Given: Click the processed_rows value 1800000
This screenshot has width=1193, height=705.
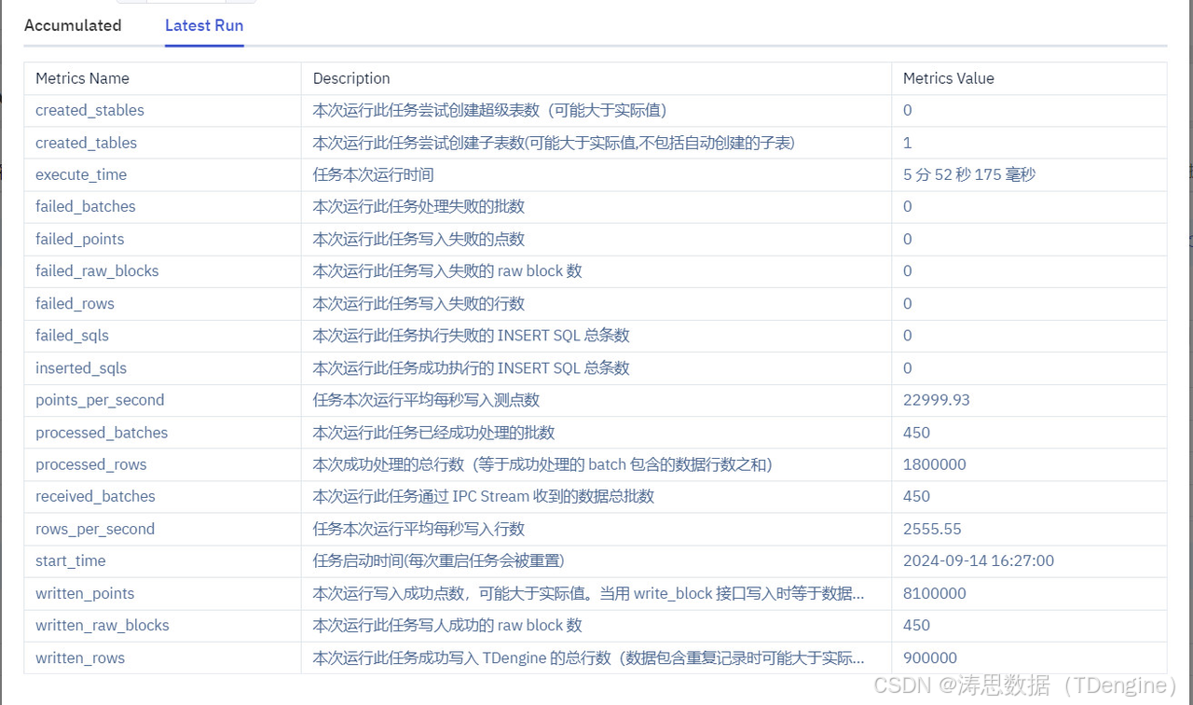Looking at the screenshot, I should point(935,463).
